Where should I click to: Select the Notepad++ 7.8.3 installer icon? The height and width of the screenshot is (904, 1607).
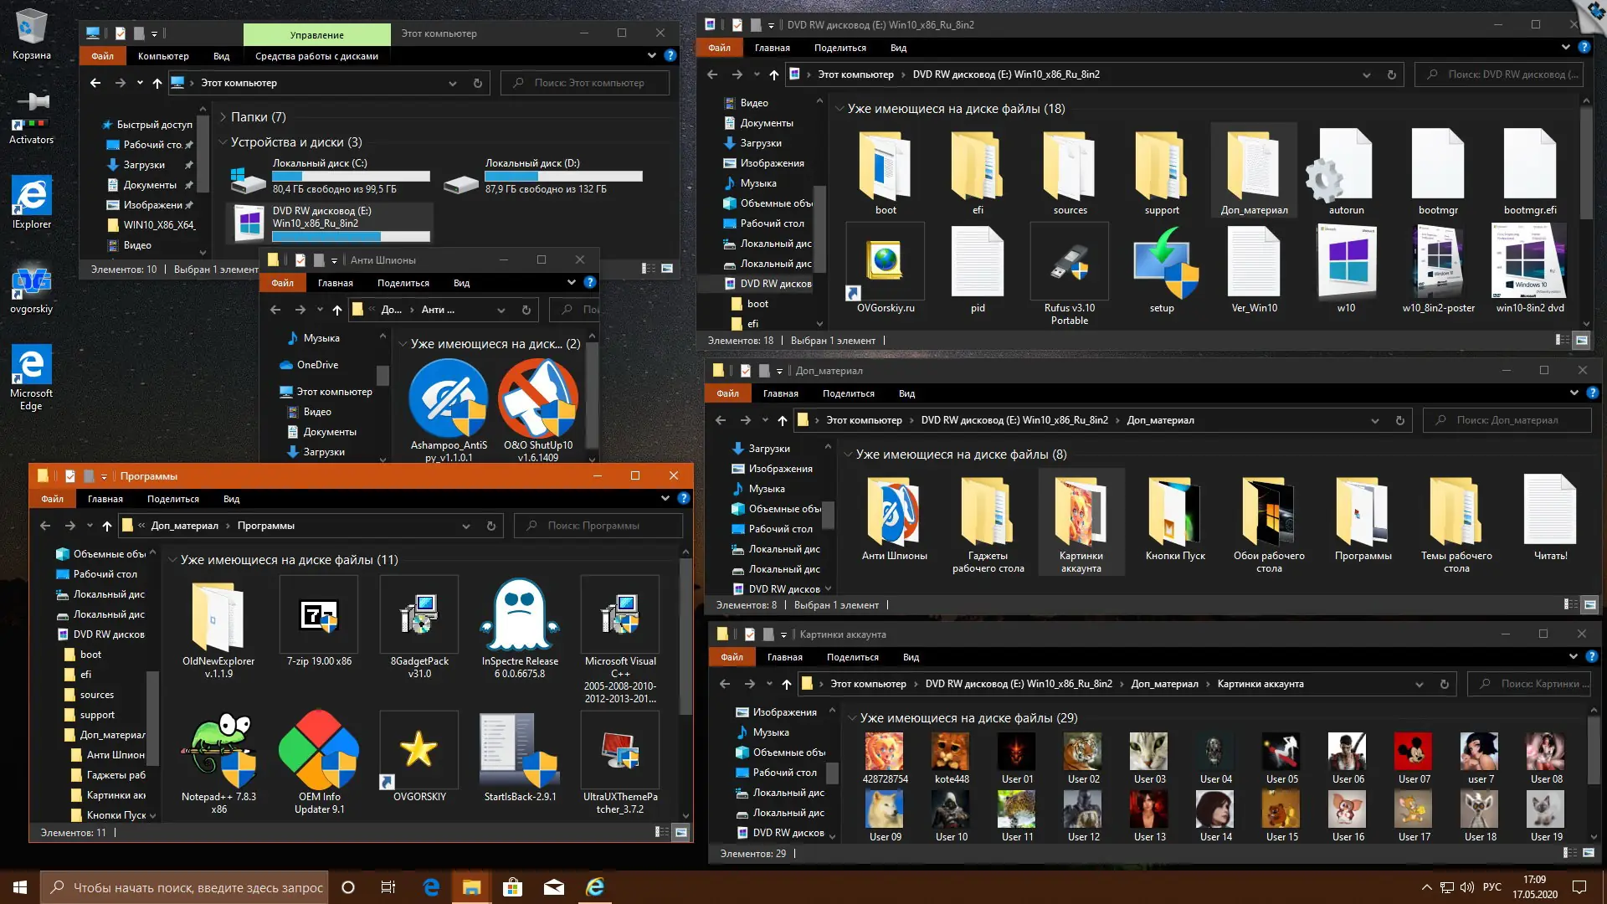218,747
